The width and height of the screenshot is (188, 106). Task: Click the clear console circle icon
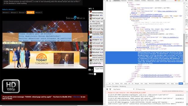pyautogui.click(x=107, y=89)
